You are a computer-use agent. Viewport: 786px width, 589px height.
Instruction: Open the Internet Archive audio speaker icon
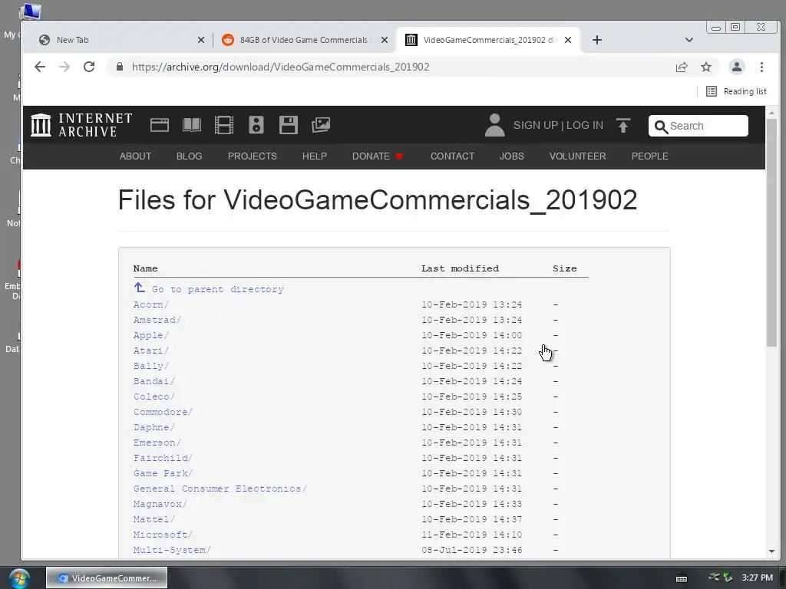click(256, 125)
